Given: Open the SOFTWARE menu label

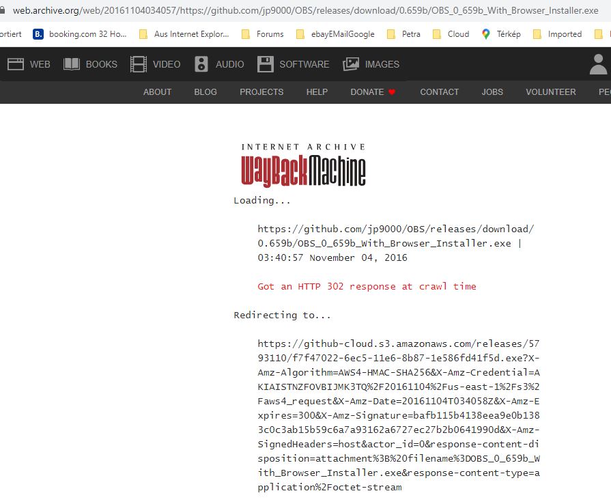Looking at the screenshot, I should [x=304, y=64].
